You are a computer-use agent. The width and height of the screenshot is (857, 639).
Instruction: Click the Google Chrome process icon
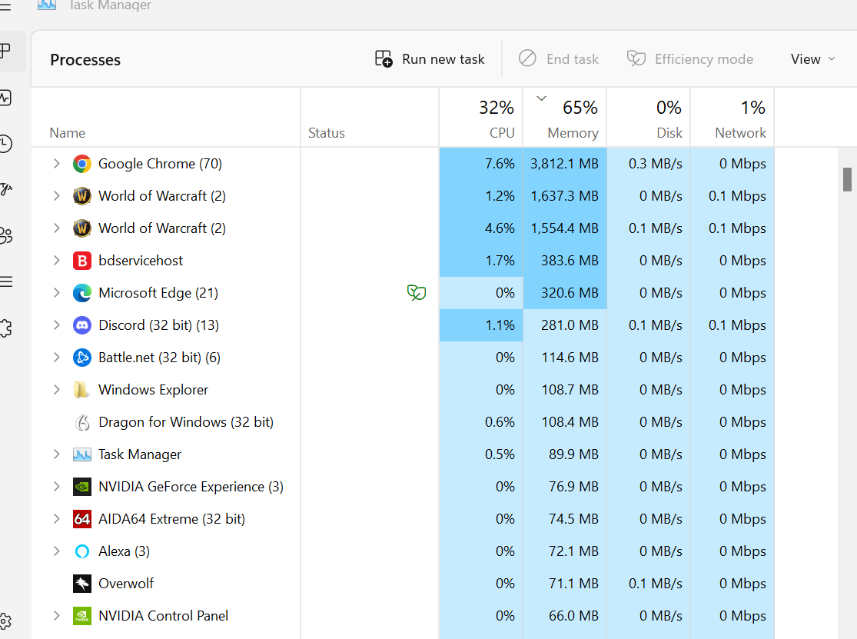coord(82,164)
